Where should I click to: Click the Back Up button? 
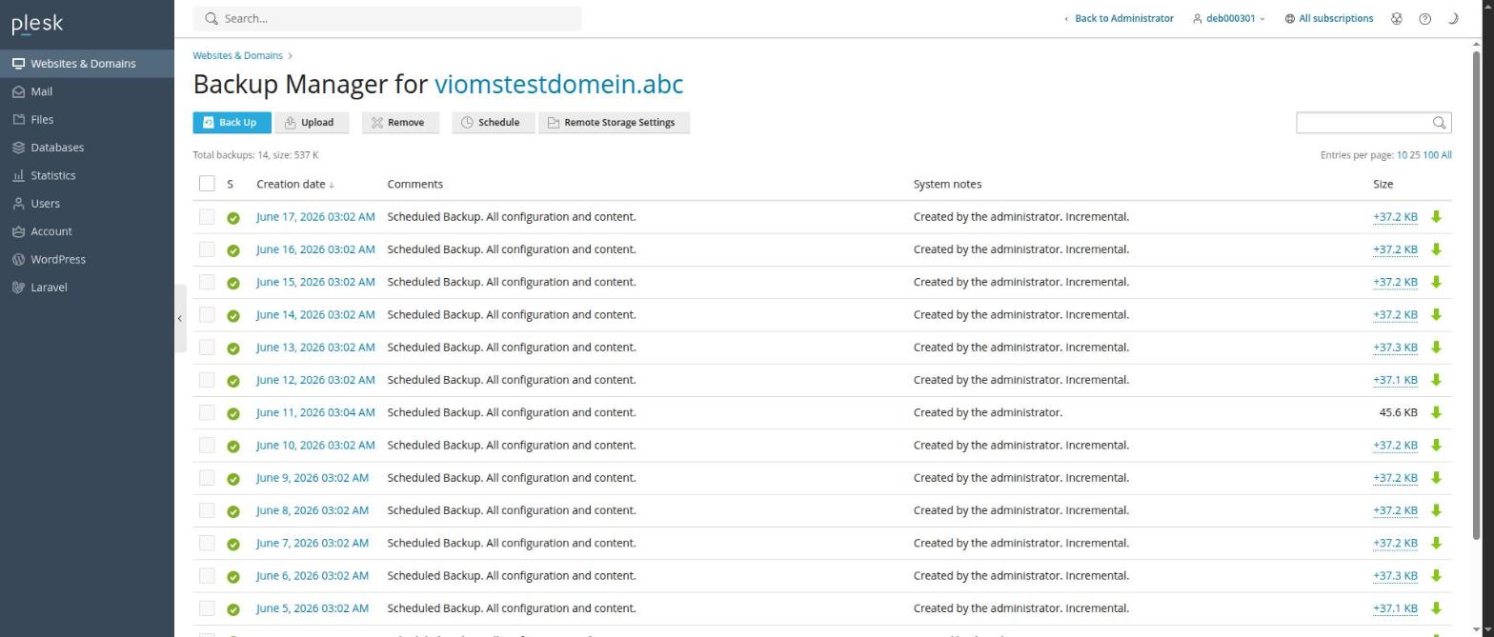pos(232,122)
